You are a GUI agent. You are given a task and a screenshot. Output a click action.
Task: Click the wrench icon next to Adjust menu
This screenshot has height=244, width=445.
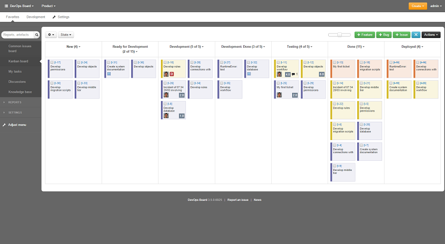[x=4, y=125]
